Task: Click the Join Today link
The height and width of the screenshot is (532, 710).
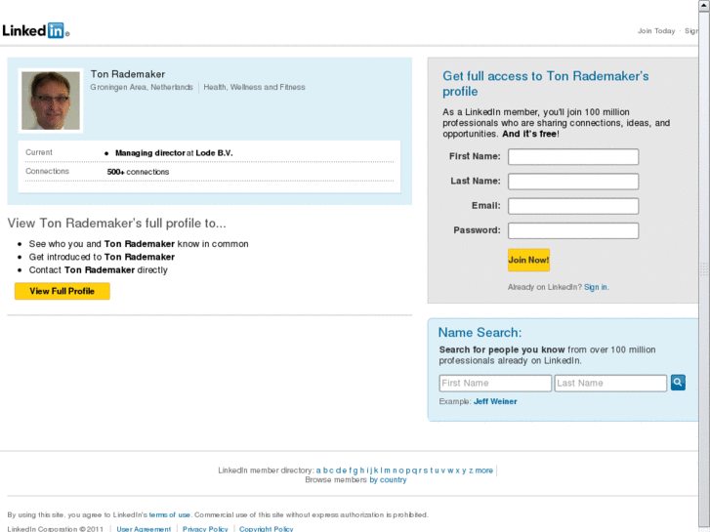Action: [x=656, y=31]
